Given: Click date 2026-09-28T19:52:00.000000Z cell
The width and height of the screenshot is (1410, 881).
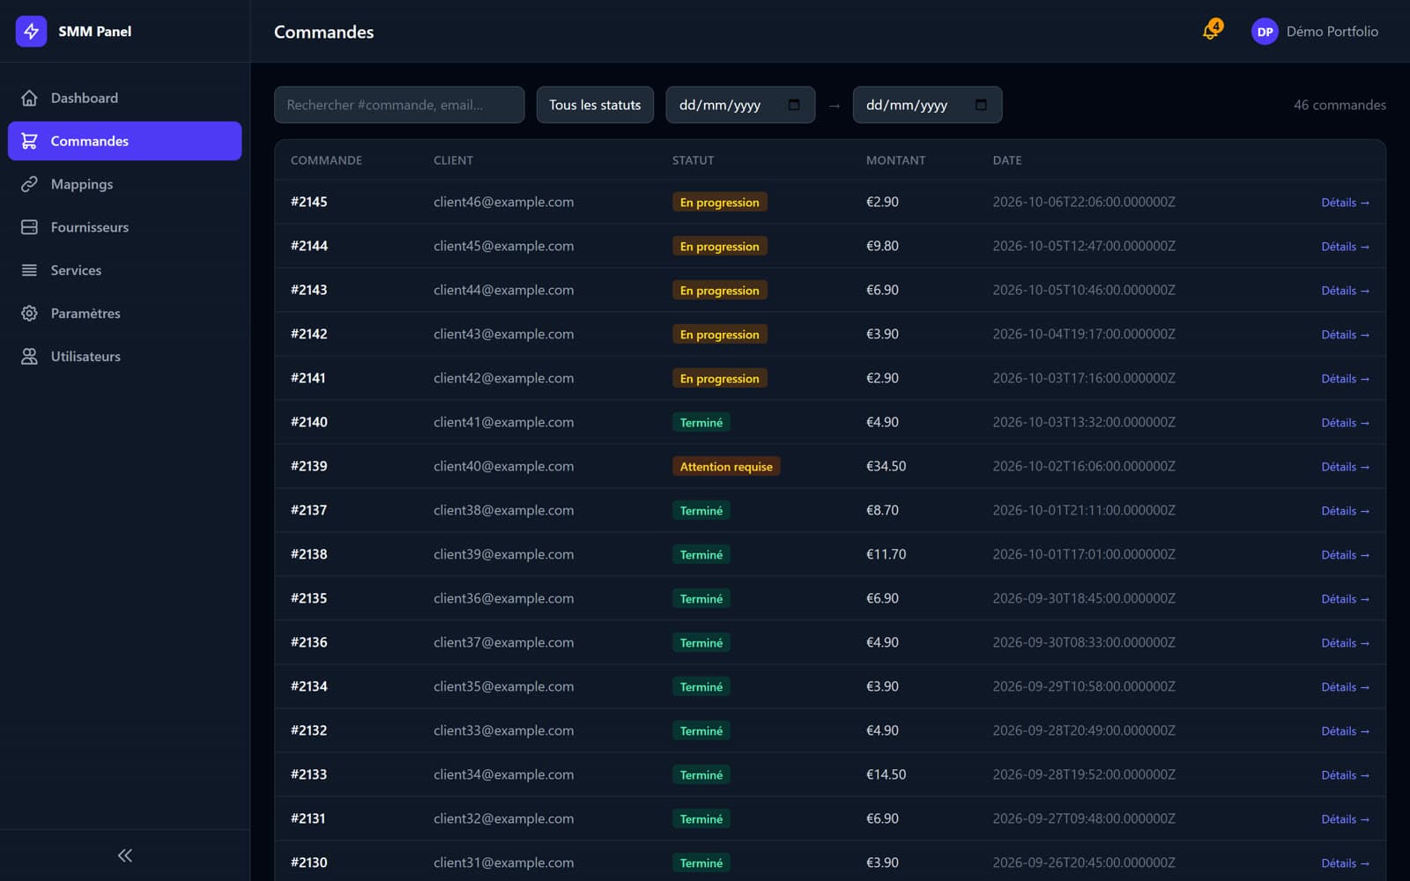Looking at the screenshot, I should pyautogui.click(x=1084, y=774).
